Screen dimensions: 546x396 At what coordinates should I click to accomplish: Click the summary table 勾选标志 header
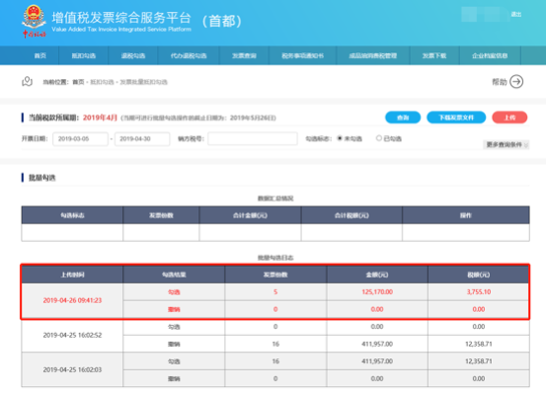72,215
